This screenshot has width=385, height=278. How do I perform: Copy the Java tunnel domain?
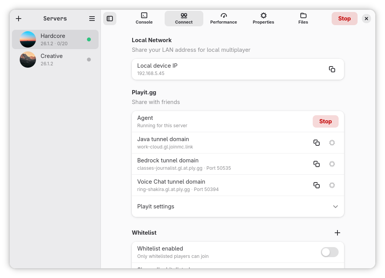[317, 143]
